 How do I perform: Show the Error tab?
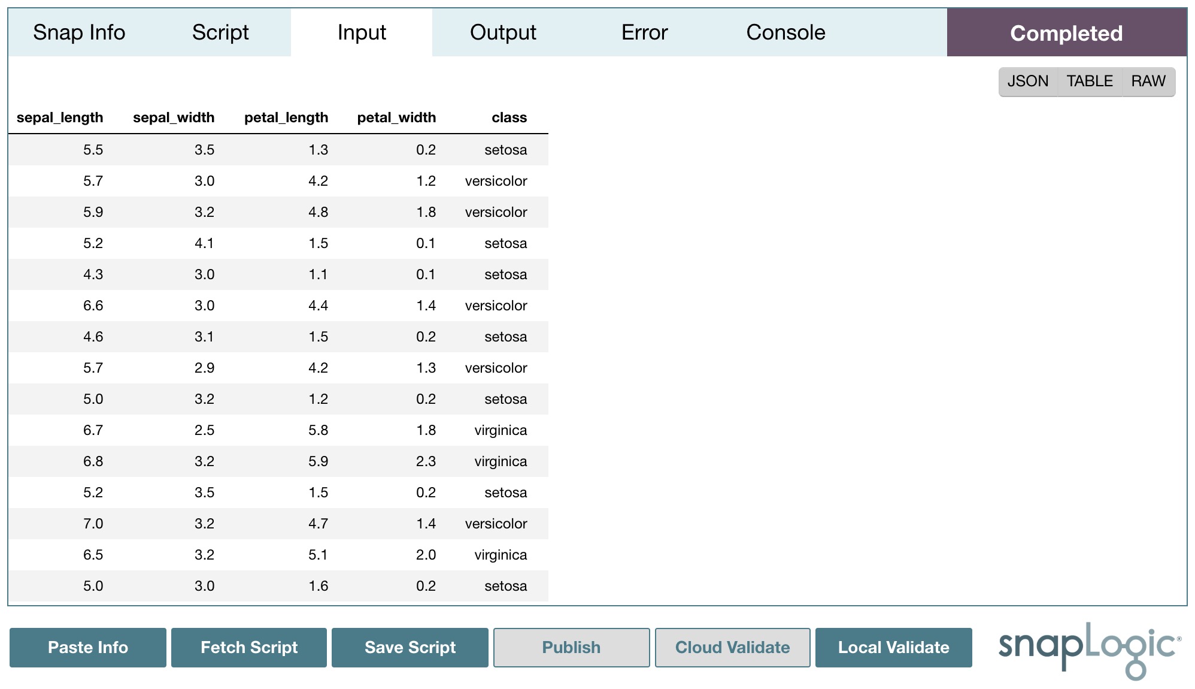(644, 32)
